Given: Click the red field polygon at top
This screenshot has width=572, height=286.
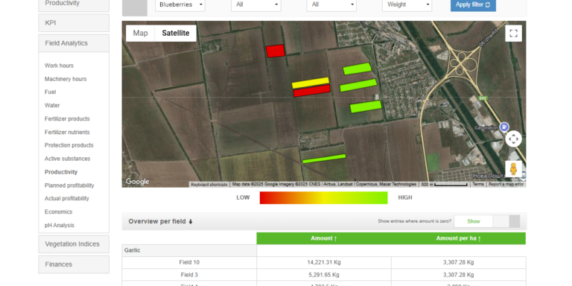Looking at the screenshot, I should pyautogui.click(x=276, y=51).
